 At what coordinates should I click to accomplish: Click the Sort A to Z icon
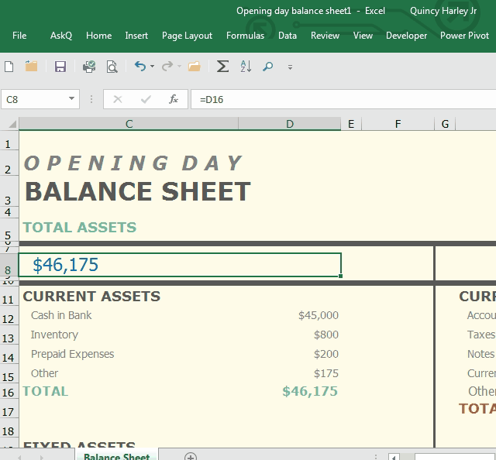click(246, 67)
